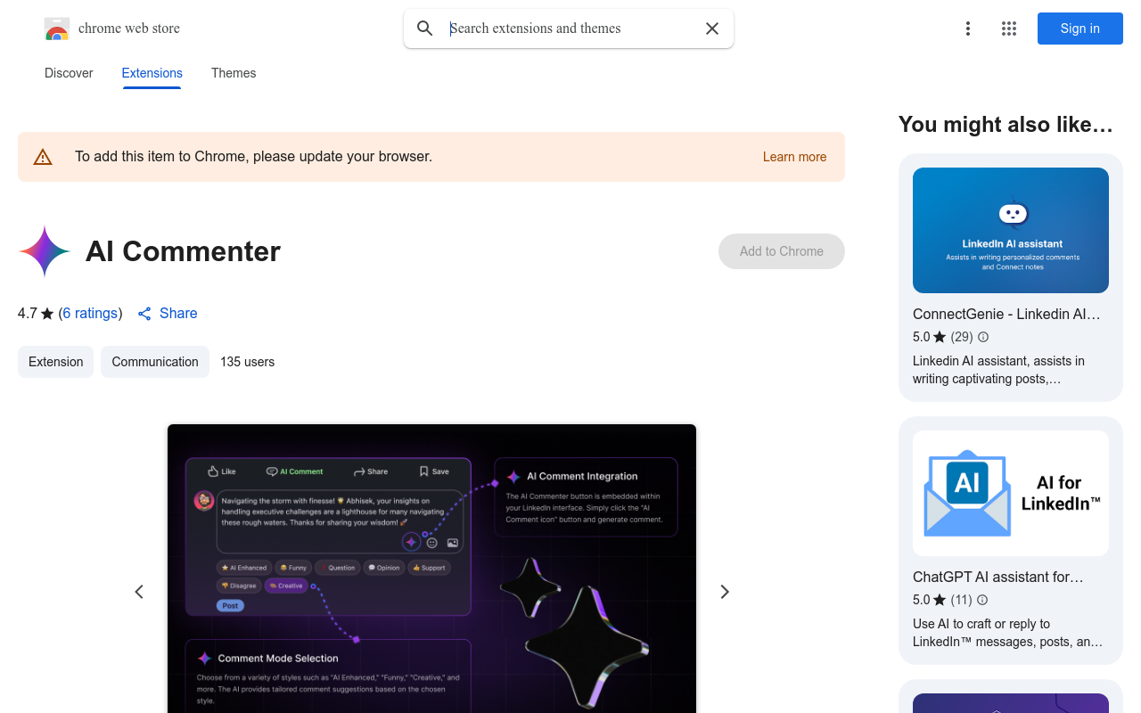The image size is (1141, 713).
Task: Click the "AI Commenter" title text
Action: click(x=183, y=251)
